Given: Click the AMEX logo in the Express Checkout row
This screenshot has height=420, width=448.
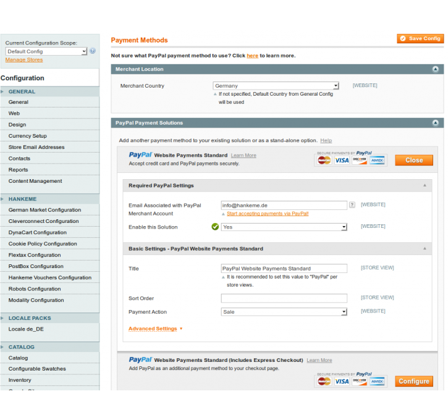Looking at the screenshot, I should click(x=377, y=382).
